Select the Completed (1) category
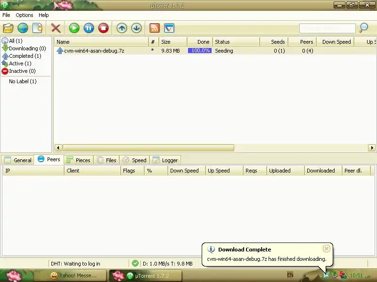Image resolution: width=377 pixels, height=282 pixels. [x=21, y=56]
